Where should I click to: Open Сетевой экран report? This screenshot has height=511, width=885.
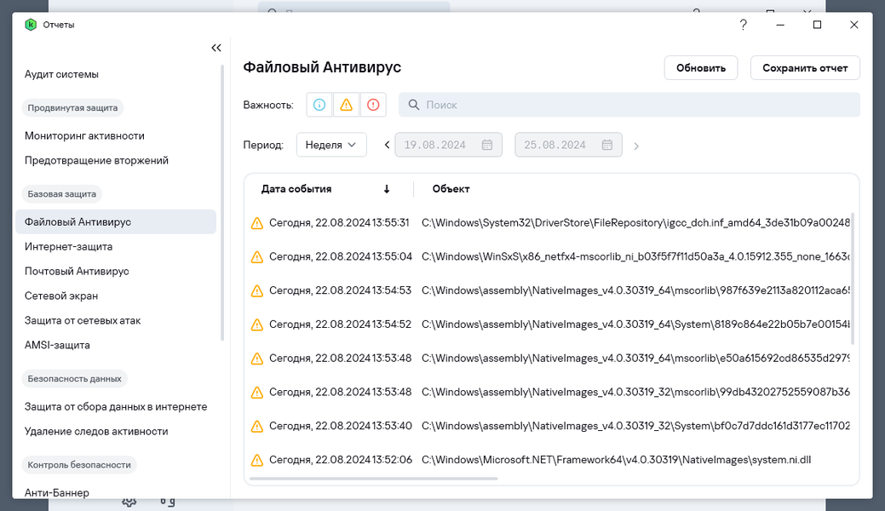[61, 296]
